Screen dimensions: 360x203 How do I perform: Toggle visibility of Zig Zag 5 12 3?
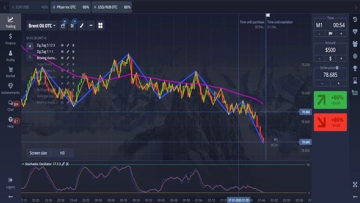pyautogui.click(x=62, y=45)
